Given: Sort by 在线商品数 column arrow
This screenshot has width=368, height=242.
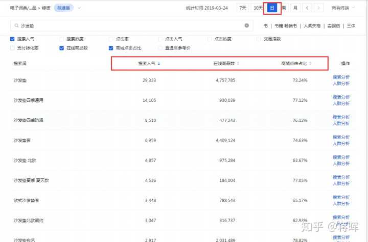Looking at the screenshot, I should point(238,64).
